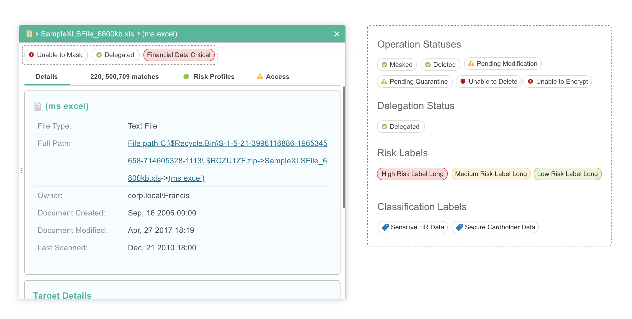Click the green dot beside Risk Profiles

click(x=186, y=77)
